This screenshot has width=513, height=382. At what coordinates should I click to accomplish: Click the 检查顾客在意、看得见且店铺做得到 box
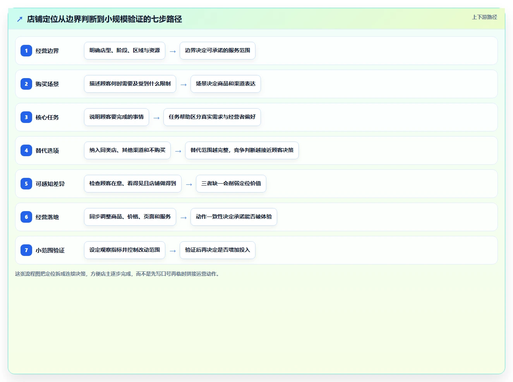pos(133,184)
